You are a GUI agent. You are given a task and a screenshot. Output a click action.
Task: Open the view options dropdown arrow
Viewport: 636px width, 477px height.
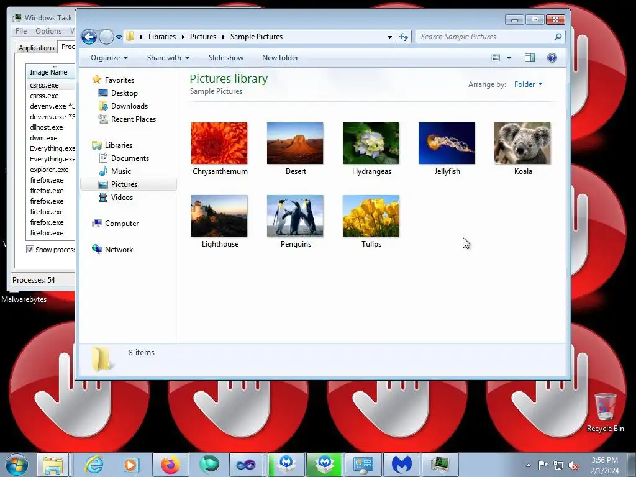(509, 58)
